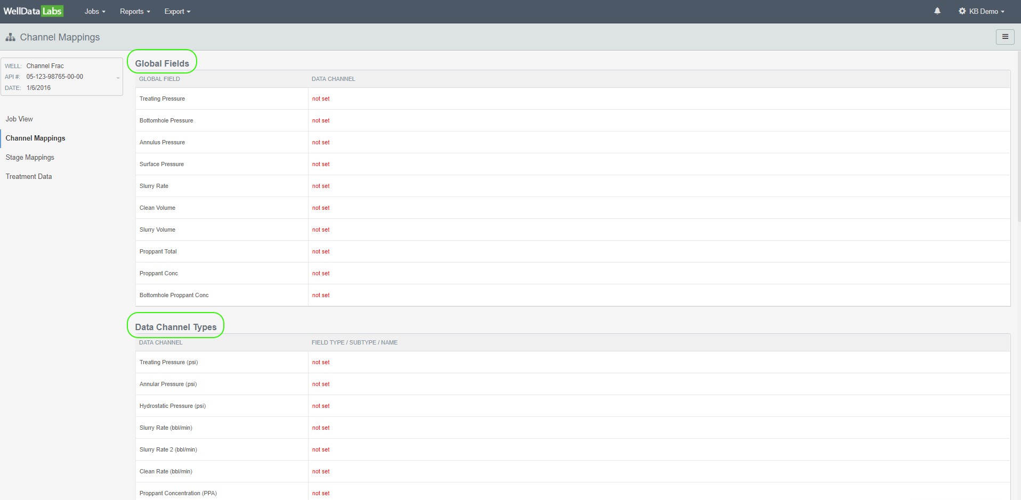1021x500 pixels.
Task: Click the Bottomhole Pressure field label
Action: click(166, 120)
